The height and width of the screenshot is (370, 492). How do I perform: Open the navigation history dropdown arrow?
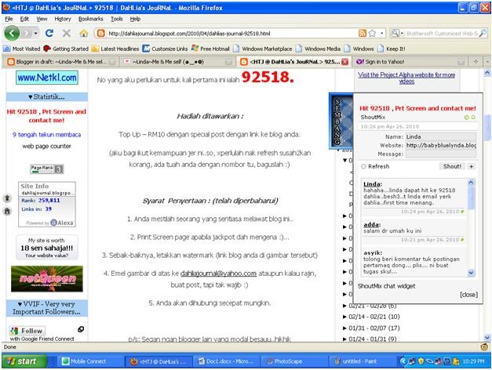pos(36,33)
